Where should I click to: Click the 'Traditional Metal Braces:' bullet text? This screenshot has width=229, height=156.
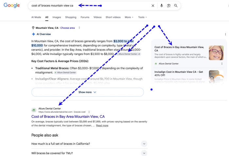(52, 68)
